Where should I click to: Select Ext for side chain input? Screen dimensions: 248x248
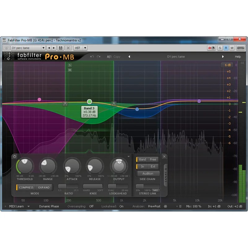point(153,166)
